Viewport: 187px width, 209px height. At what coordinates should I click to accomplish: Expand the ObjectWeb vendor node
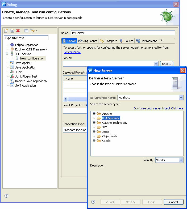[x=94, y=136]
